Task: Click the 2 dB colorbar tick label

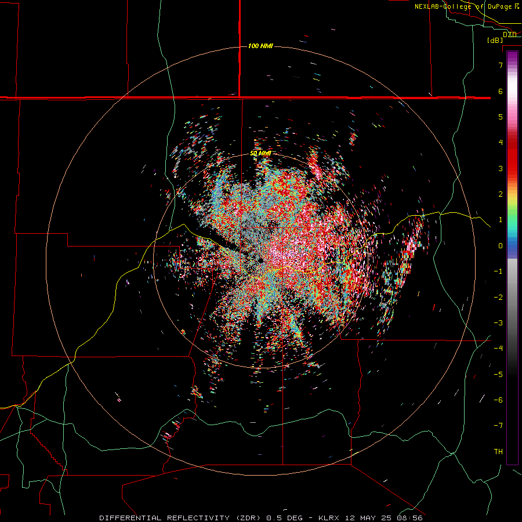Action: pos(501,194)
